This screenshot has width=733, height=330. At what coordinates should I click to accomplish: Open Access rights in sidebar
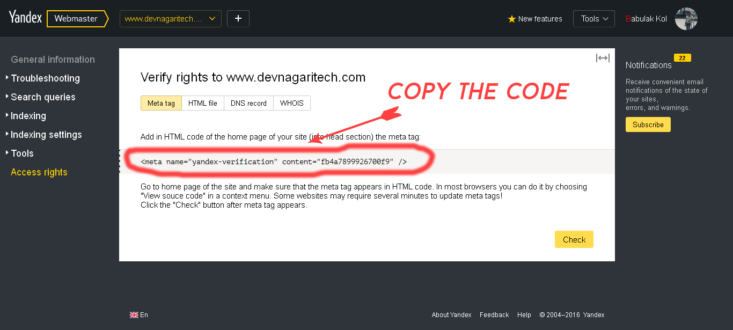click(x=39, y=172)
